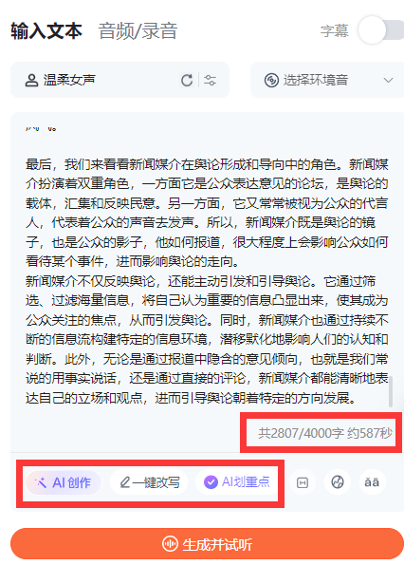Click the person icon beside 温柔女声

point(31,80)
